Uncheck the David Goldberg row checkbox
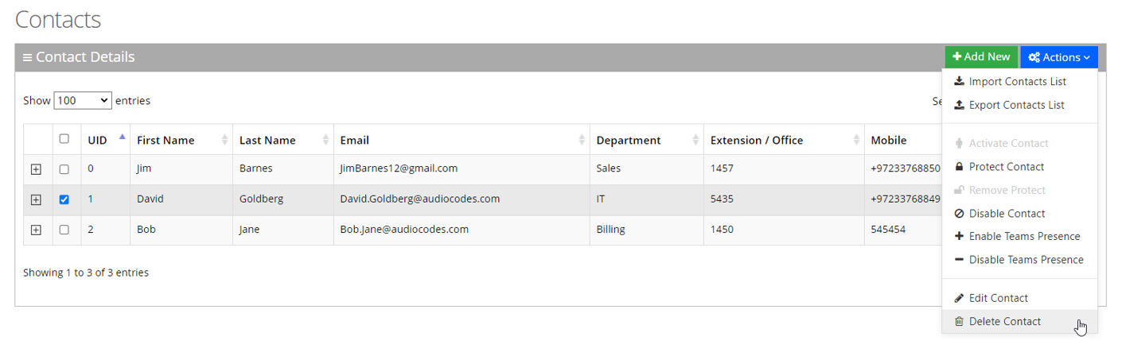 (x=64, y=199)
